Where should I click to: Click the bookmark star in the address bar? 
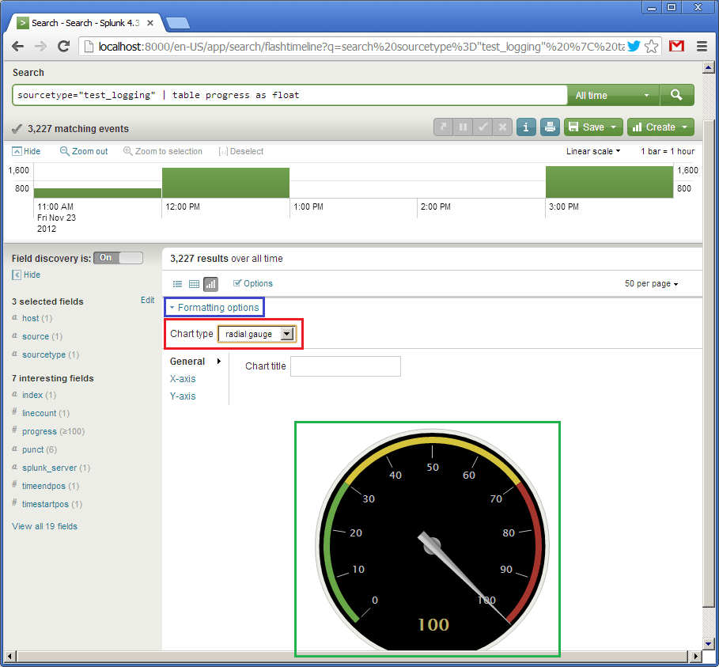tap(652, 46)
